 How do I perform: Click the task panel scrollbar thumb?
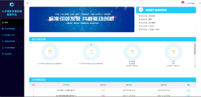(x=195, y=49)
